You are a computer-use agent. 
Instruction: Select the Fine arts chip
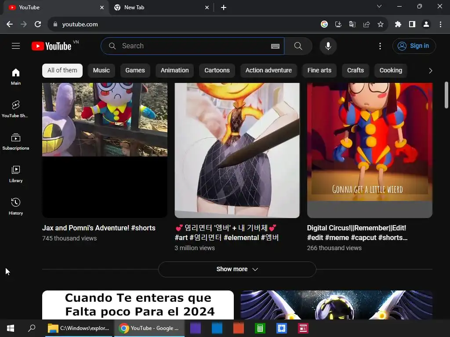pos(319,71)
